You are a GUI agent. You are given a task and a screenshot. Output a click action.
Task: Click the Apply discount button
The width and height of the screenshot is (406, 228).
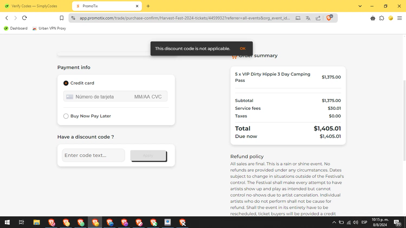[148, 156]
